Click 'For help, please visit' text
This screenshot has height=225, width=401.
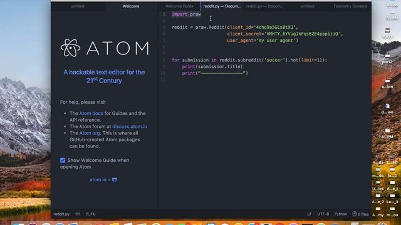coord(83,102)
